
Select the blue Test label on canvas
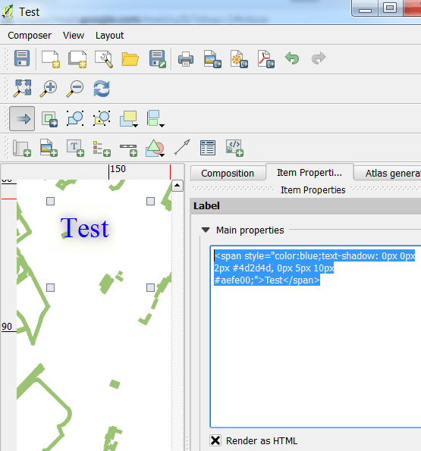click(x=85, y=228)
